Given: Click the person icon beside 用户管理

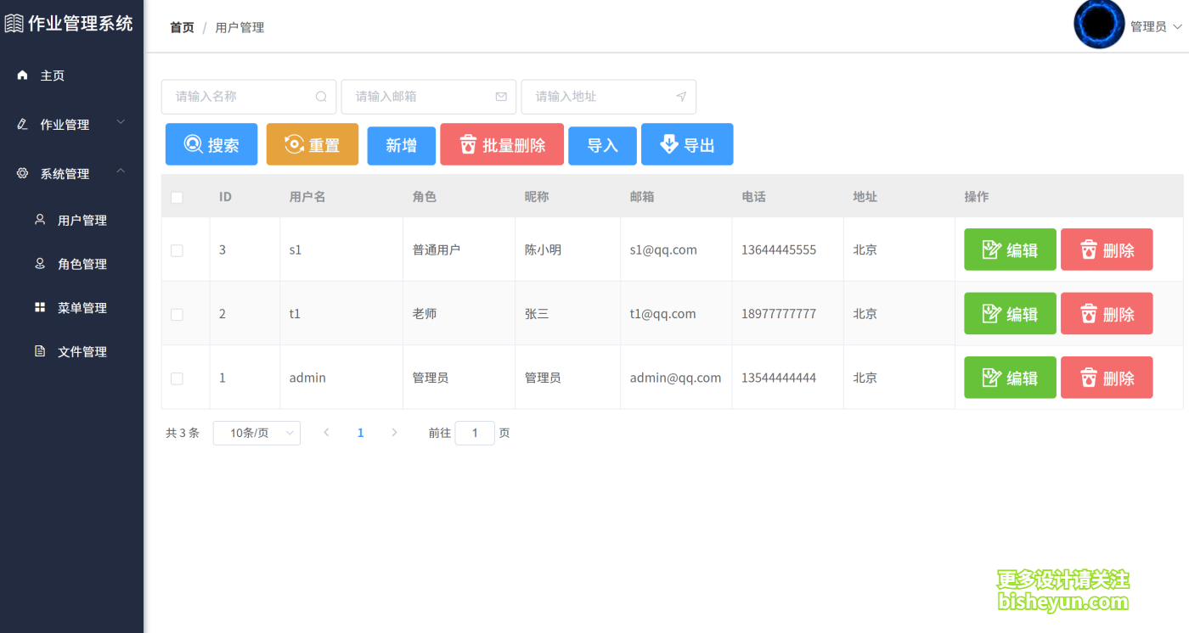Looking at the screenshot, I should coord(40,219).
